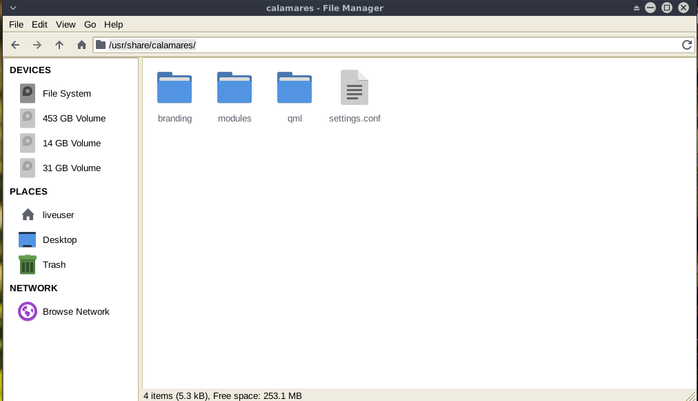Screen dimensions: 698x401
Task: Go back with the left arrow
Action: [15, 45]
